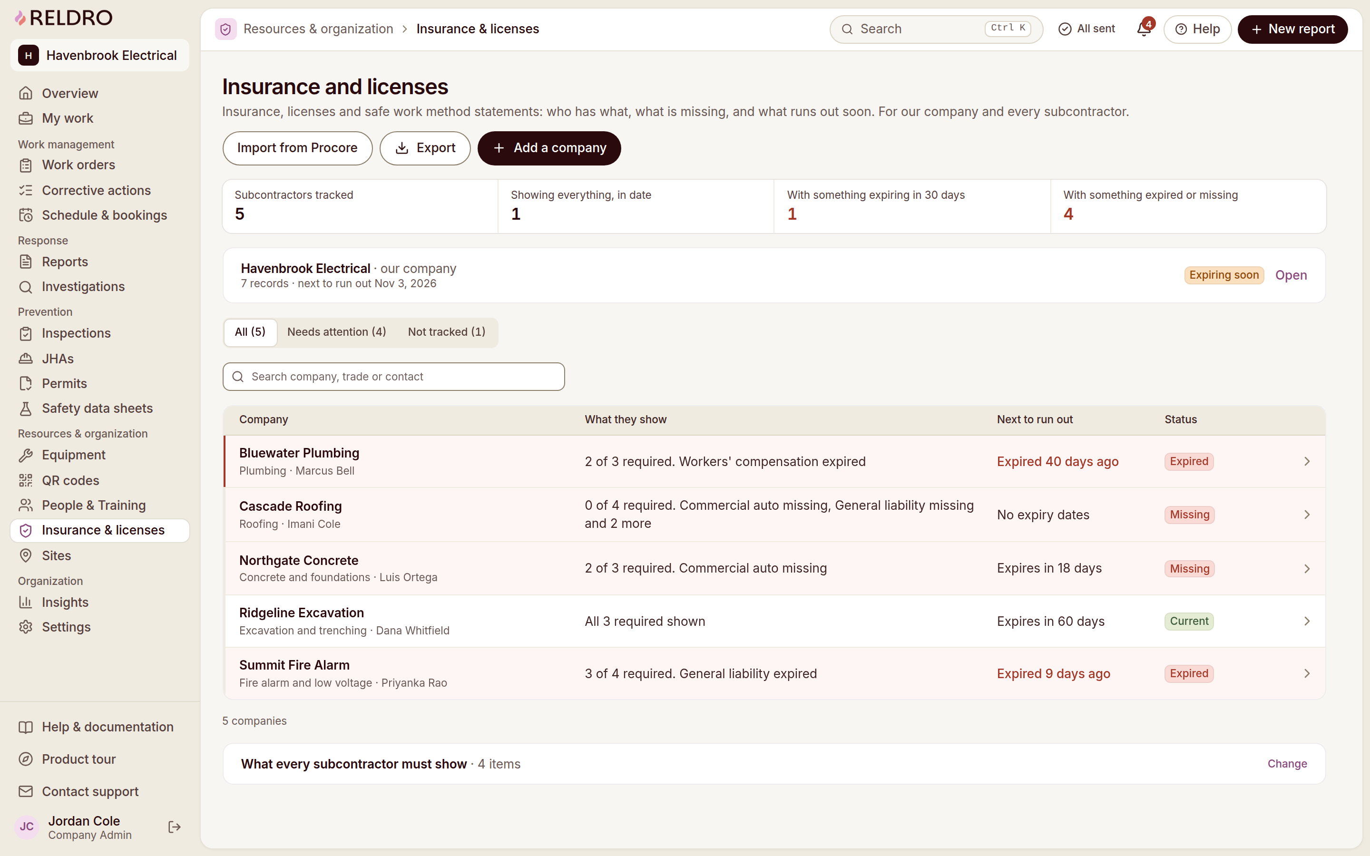Open the notifications bell icon

pyautogui.click(x=1144, y=29)
